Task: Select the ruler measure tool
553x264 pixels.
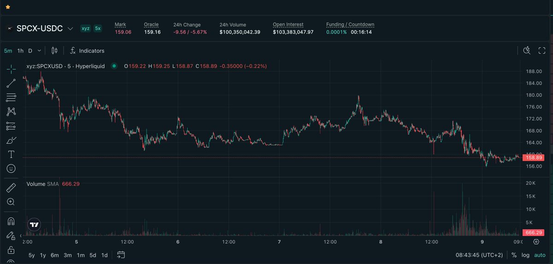Action: point(11,188)
